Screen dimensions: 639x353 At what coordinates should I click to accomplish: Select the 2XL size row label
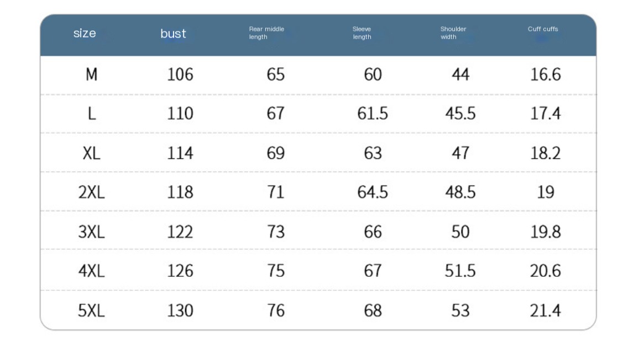click(92, 192)
